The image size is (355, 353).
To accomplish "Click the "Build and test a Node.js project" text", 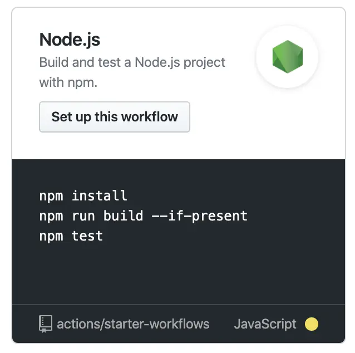I will (132, 62).
